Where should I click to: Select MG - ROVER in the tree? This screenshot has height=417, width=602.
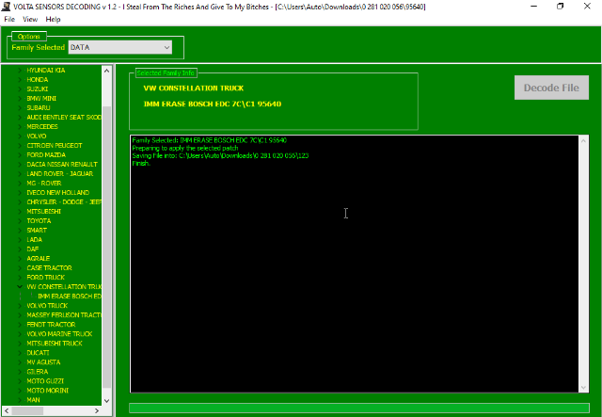[44, 184]
